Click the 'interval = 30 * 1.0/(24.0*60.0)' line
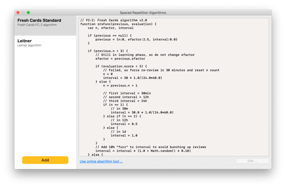Image resolution: width=286 pixels, height=188 pixels. [x=133, y=78]
